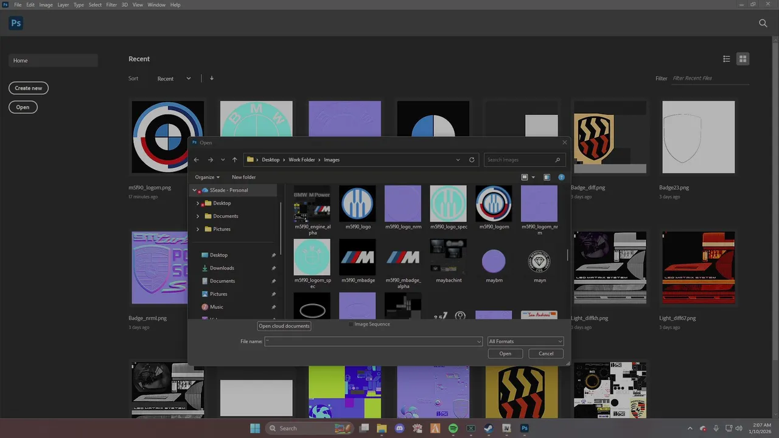779x438 pixels.
Task: Expand the File name history dropdown
Action: tap(479, 341)
